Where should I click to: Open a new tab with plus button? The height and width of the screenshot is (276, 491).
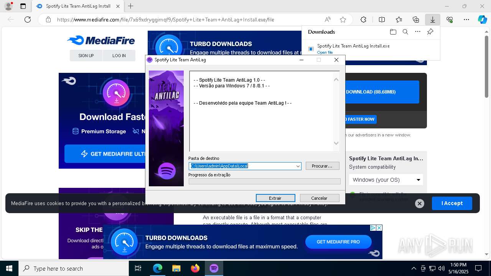[x=131, y=6]
